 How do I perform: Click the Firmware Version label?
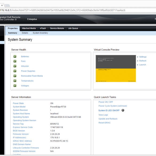tap(21, 134)
